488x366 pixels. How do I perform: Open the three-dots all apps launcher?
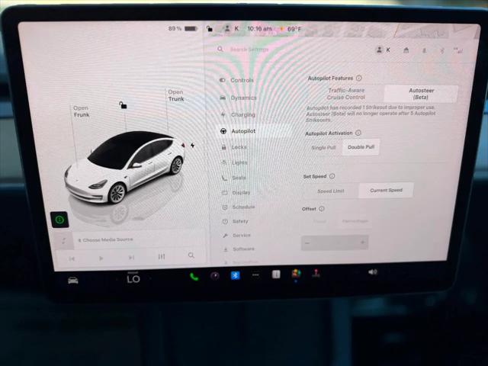[x=255, y=274]
